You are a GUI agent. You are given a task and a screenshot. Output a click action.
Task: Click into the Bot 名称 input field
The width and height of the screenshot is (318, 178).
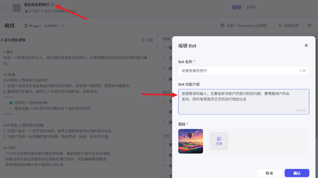click(x=244, y=71)
